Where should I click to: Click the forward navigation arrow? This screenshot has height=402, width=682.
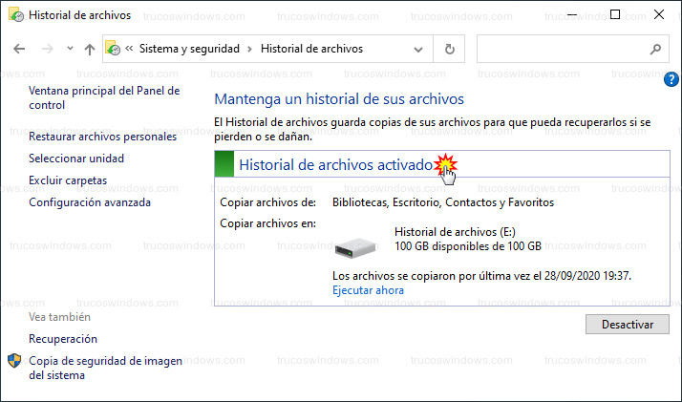(47, 49)
